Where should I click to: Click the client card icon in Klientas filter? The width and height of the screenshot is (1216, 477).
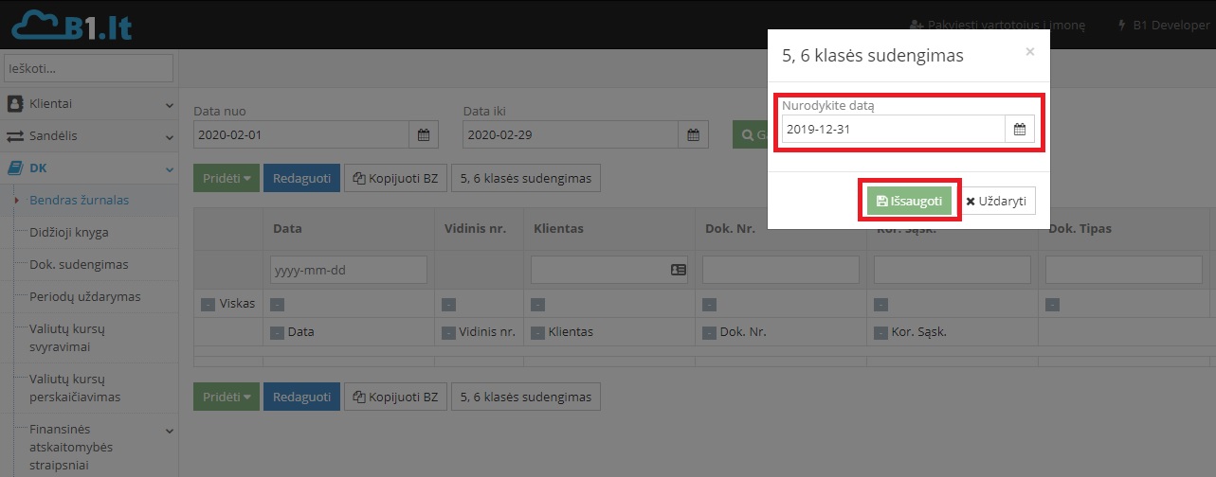click(x=678, y=270)
